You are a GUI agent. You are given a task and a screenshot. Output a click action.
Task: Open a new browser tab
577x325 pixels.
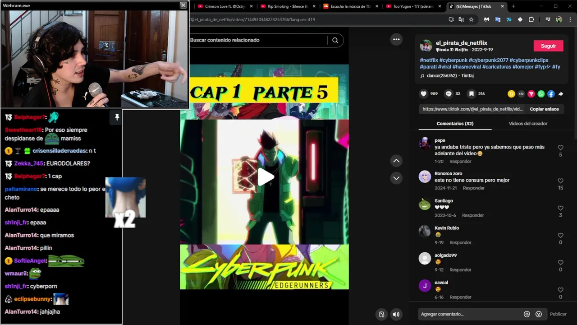(x=513, y=6)
